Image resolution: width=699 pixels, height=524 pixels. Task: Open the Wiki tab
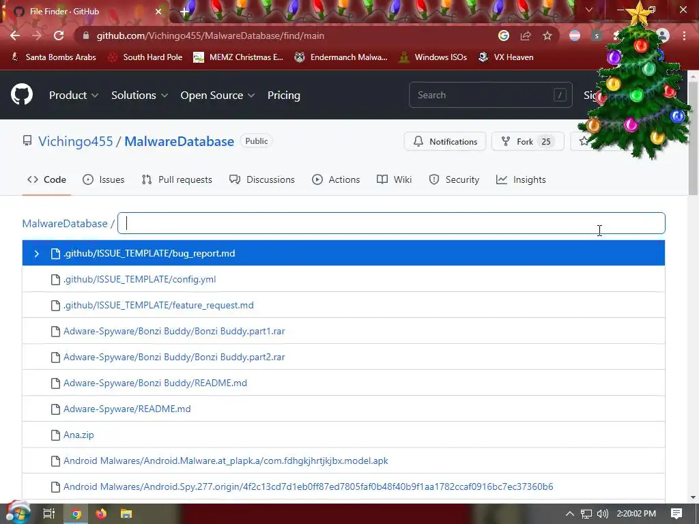(394, 179)
